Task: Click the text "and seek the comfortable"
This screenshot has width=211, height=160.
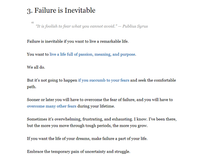Action: [153, 80]
